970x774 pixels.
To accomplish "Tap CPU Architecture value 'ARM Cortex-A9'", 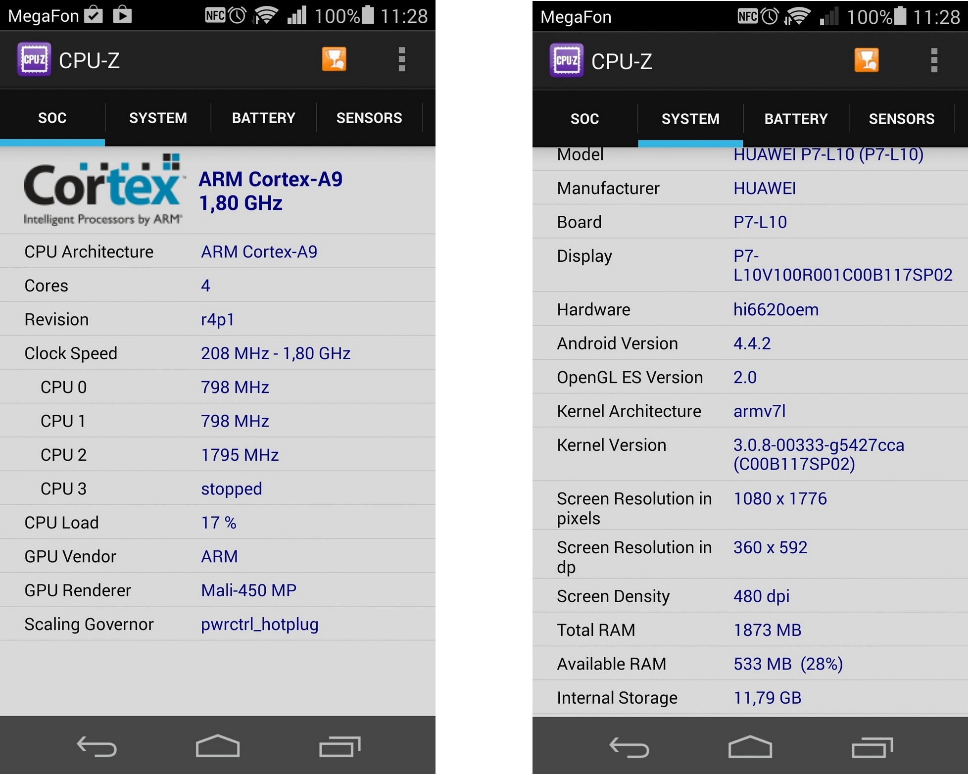I will [x=259, y=251].
